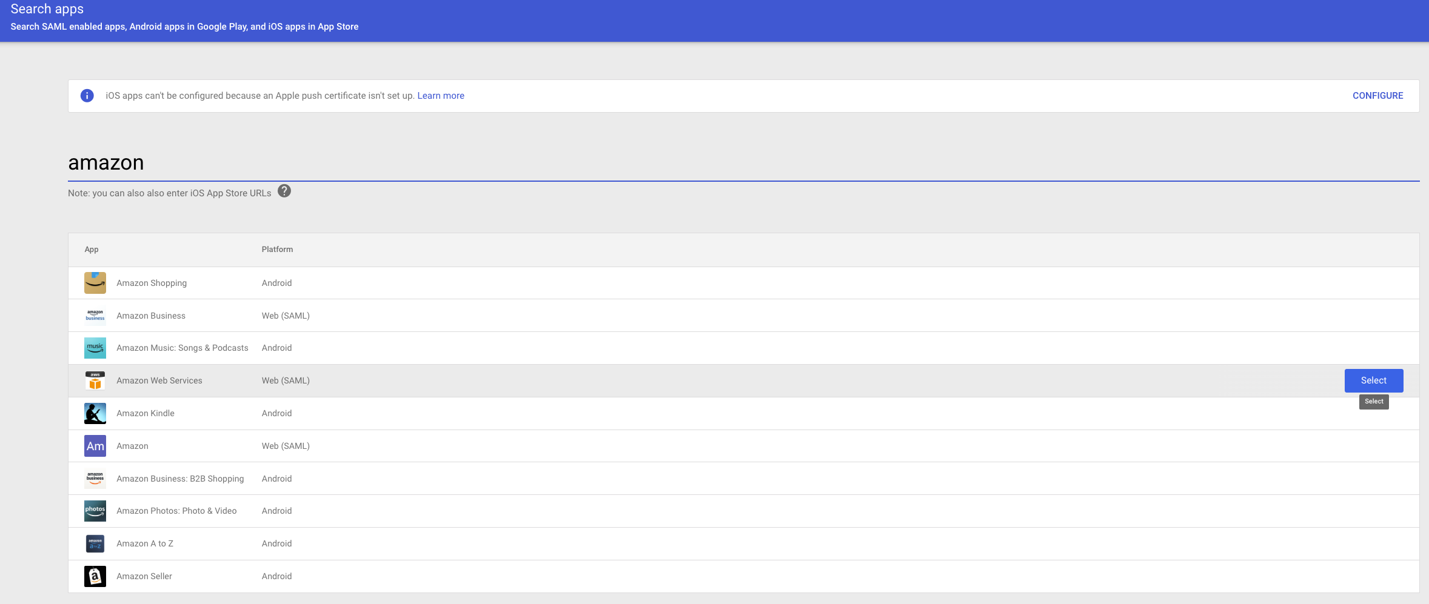Click the purple 'Am' Amazon icon
The height and width of the screenshot is (604, 1429).
[95, 446]
